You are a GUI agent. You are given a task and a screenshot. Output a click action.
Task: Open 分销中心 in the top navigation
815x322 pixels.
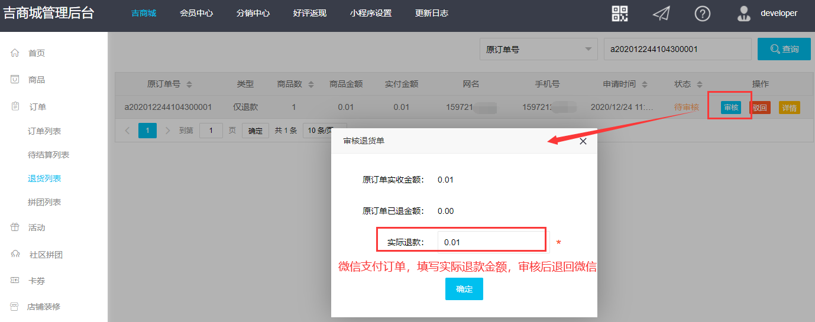click(x=253, y=13)
